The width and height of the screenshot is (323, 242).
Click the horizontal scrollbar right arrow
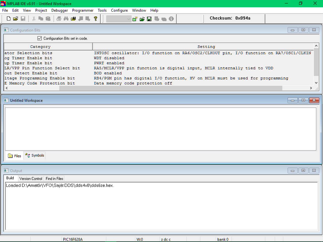pyautogui.click(x=311, y=88)
